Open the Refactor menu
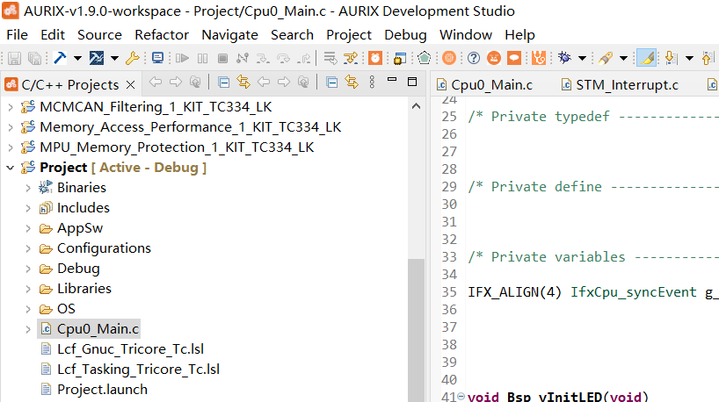 click(162, 35)
